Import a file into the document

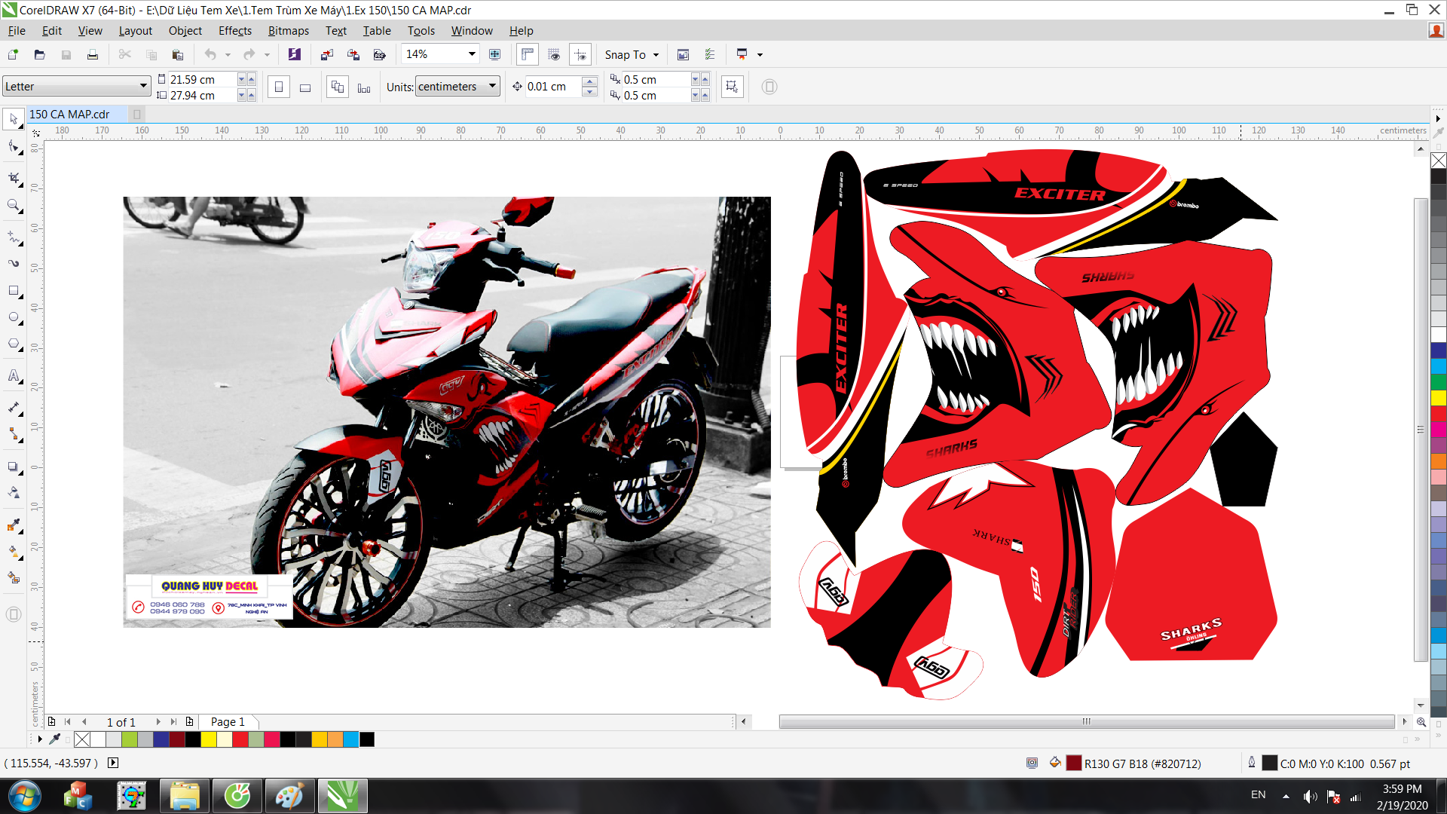pyautogui.click(x=327, y=54)
